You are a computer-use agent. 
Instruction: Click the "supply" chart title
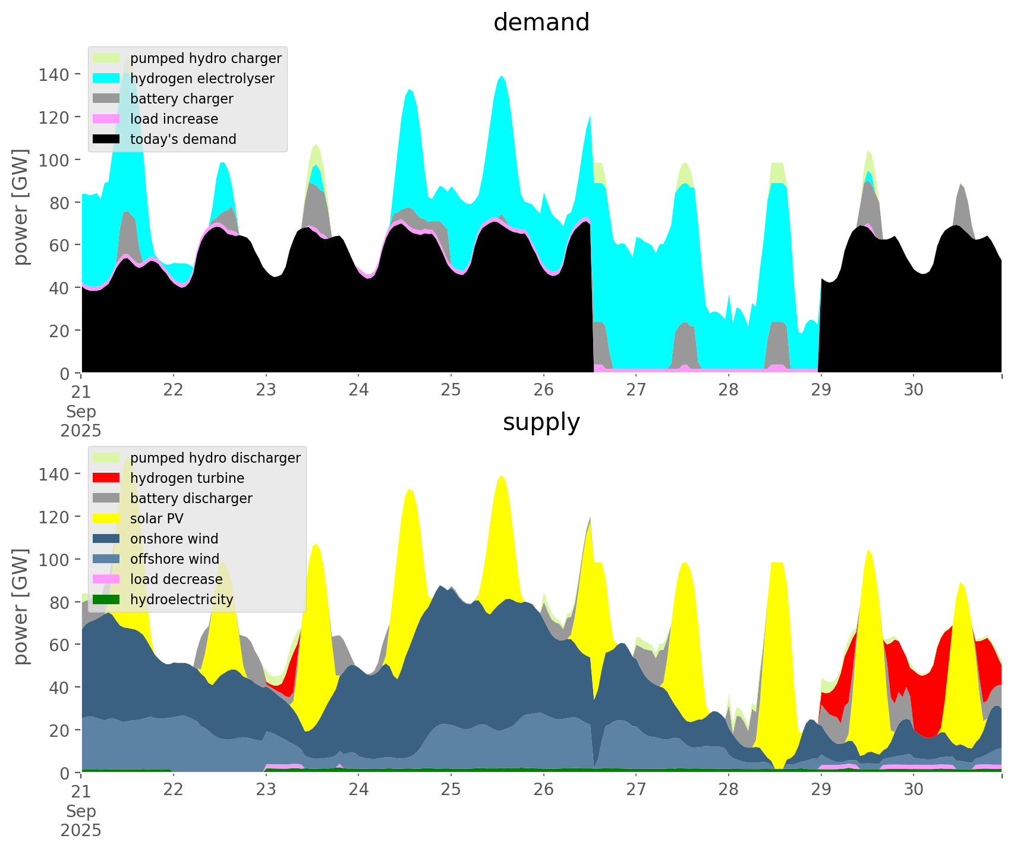pos(541,422)
